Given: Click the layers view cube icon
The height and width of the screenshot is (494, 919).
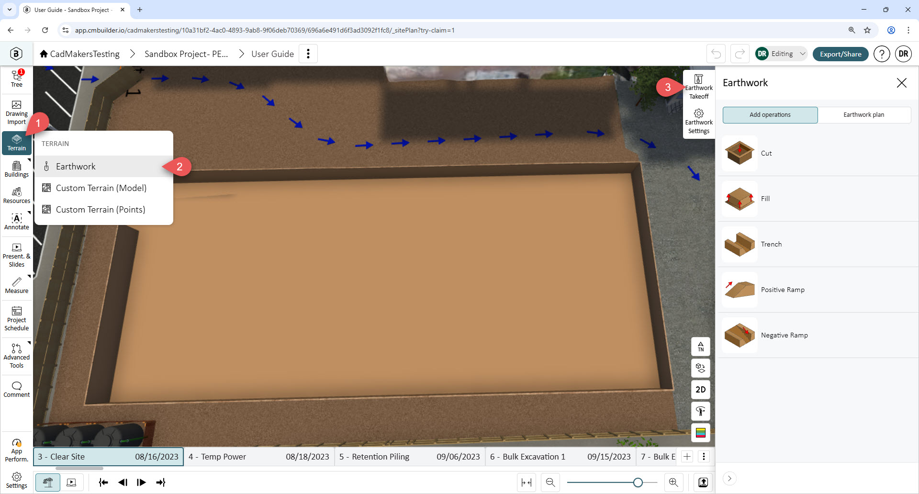Looking at the screenshot, I should click(701, 368).
